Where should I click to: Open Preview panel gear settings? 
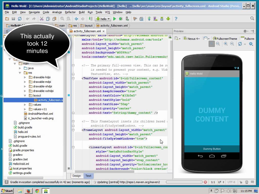coord(246,31)
